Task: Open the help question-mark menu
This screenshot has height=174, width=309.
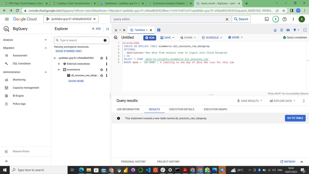Action: tap(285, 19)
